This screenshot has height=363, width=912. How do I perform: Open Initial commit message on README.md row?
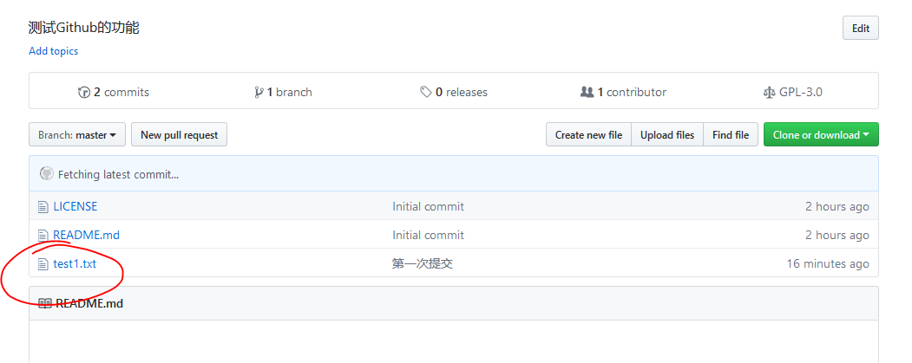(x=428, y=236)
